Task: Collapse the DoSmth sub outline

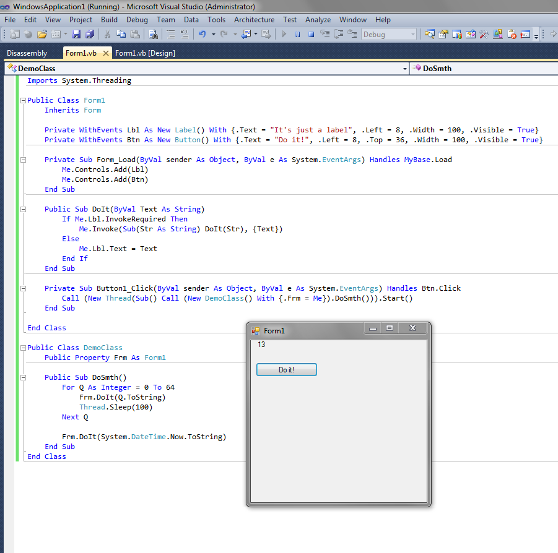Action: coord(23,377)
